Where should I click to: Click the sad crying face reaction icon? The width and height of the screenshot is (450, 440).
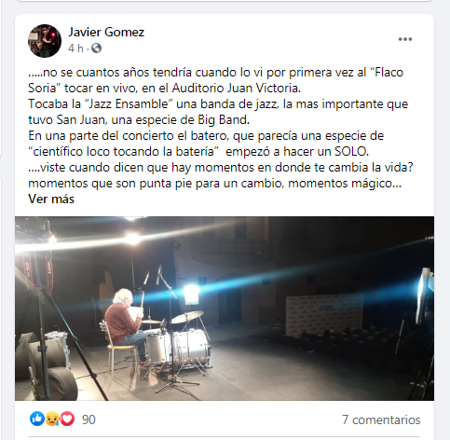[x=52, y=419]
